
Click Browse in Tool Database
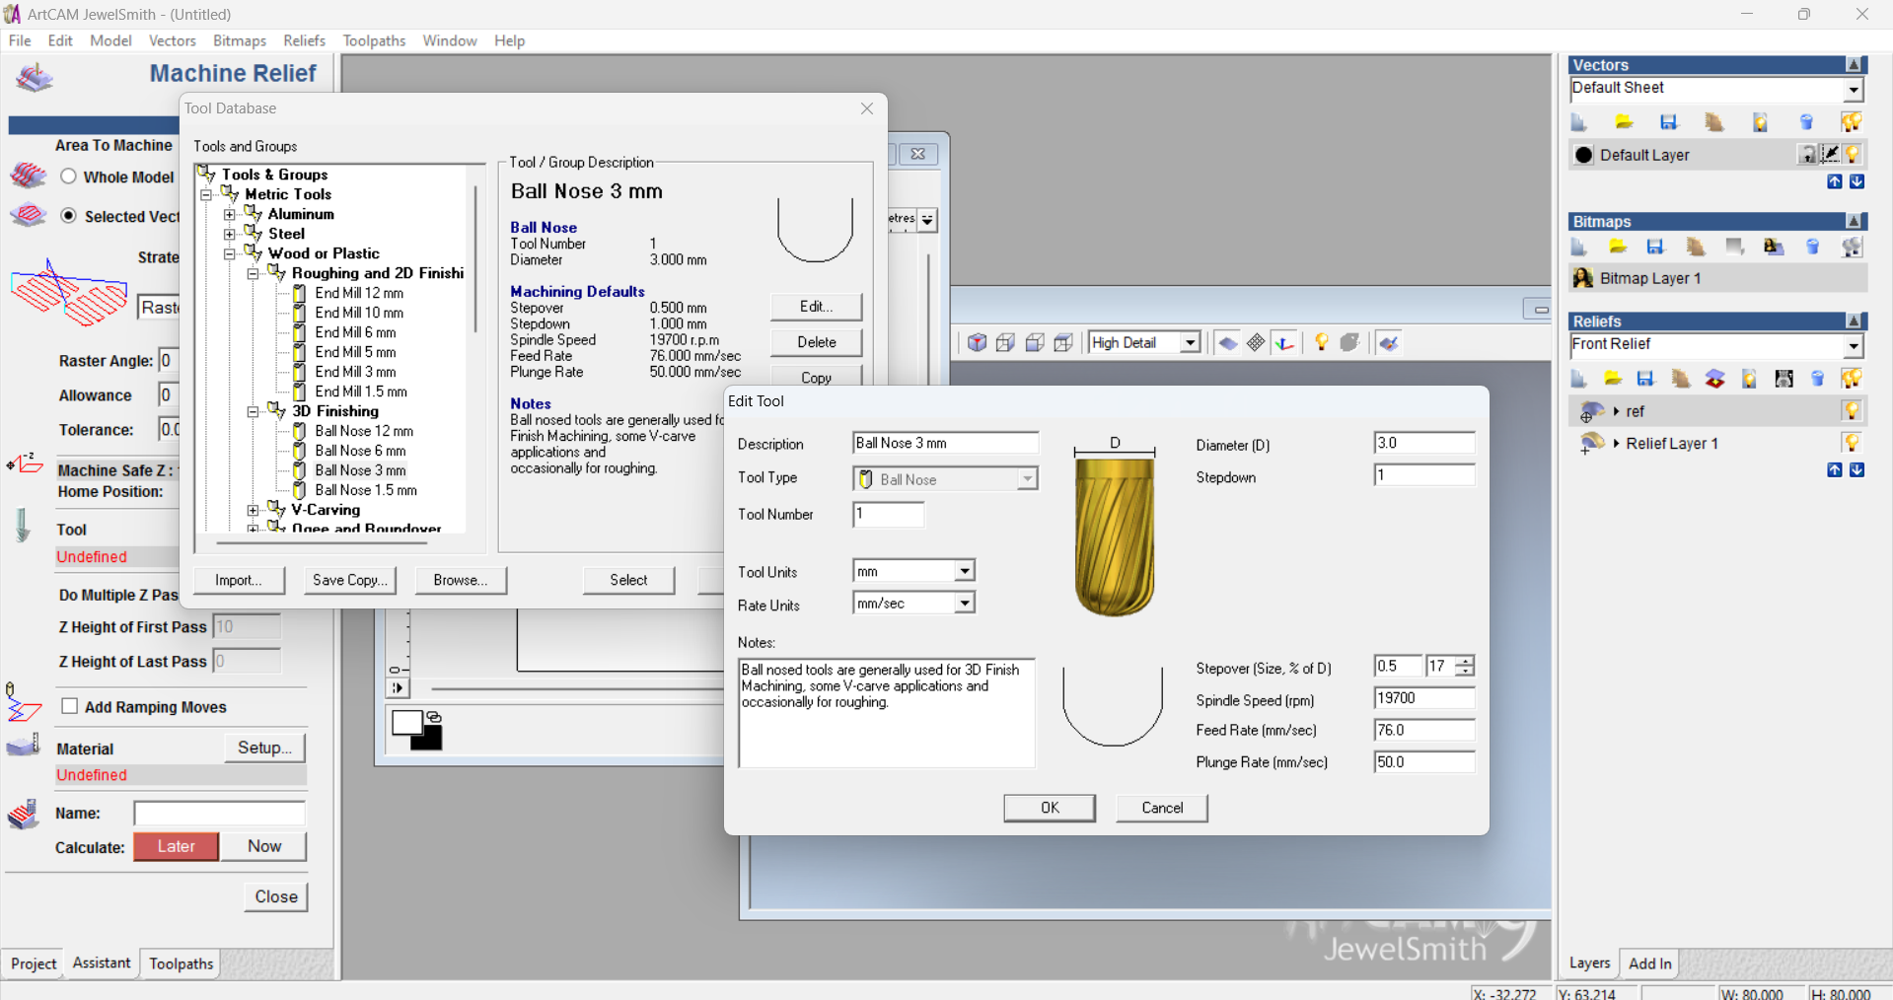click(x=461, y=580)
